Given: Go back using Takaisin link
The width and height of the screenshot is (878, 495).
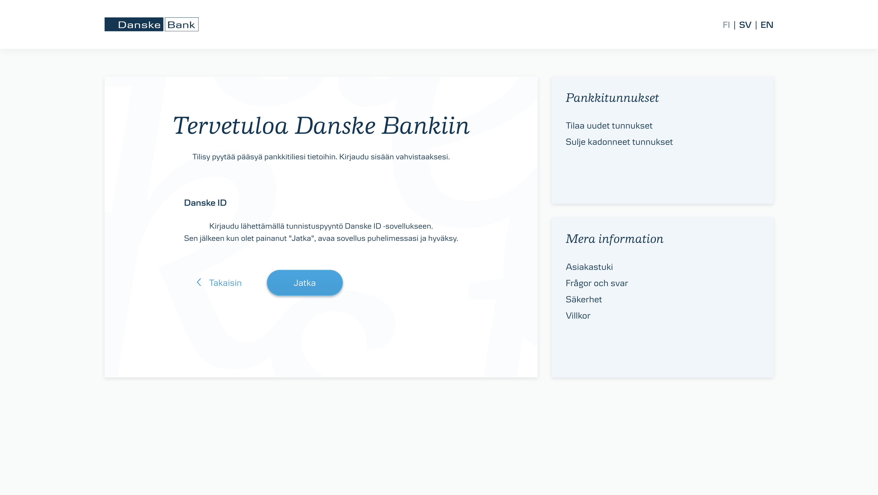Looking at the screenshot, I should [x=225, y=283].
